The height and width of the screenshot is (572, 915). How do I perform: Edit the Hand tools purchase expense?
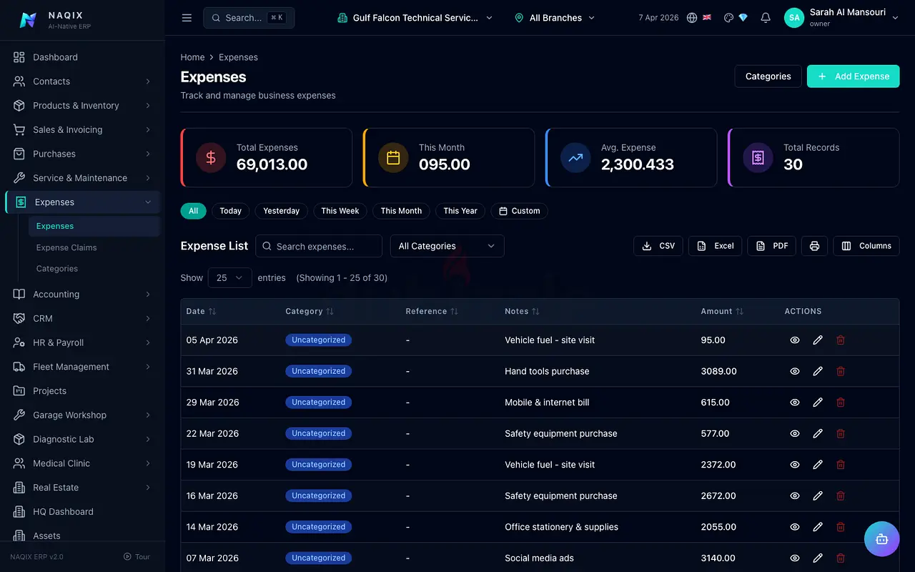click(818, 371)
